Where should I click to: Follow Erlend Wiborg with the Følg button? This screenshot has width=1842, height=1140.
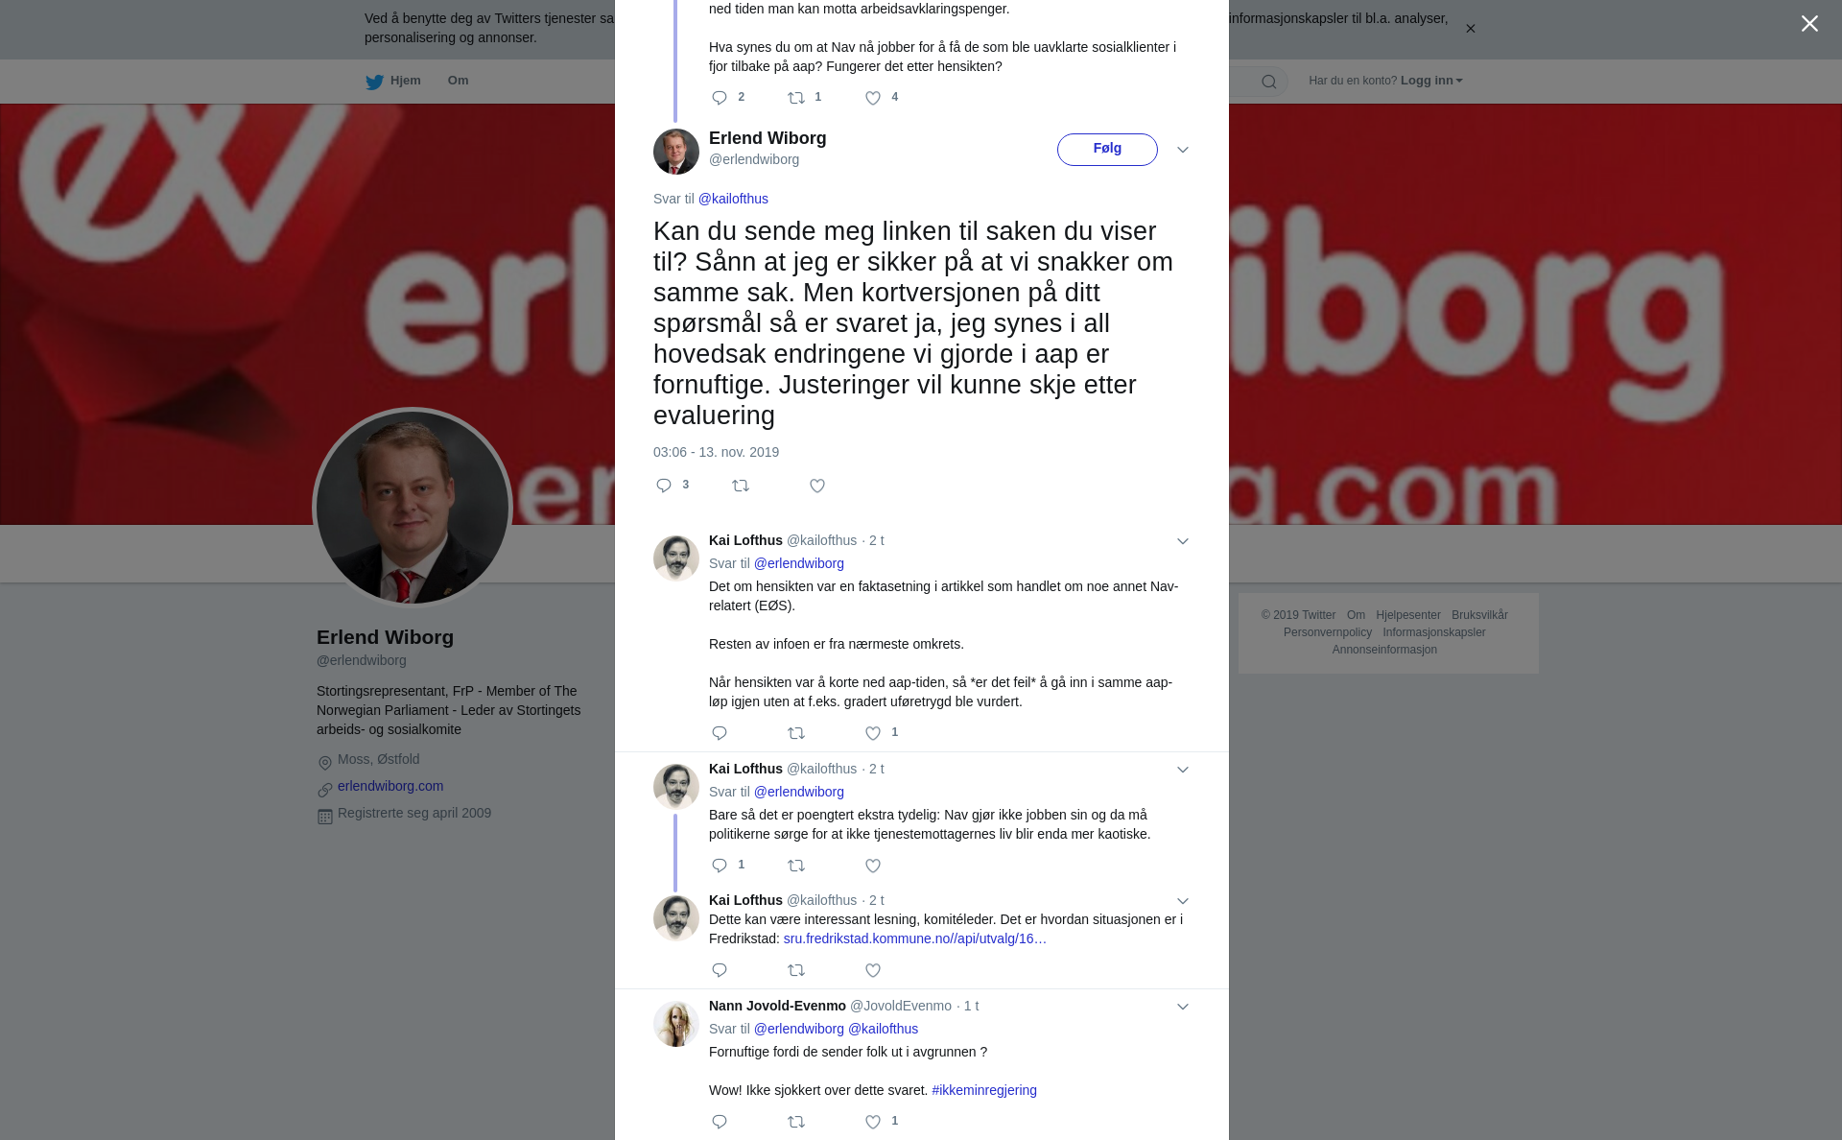[x=1107, y=150]
